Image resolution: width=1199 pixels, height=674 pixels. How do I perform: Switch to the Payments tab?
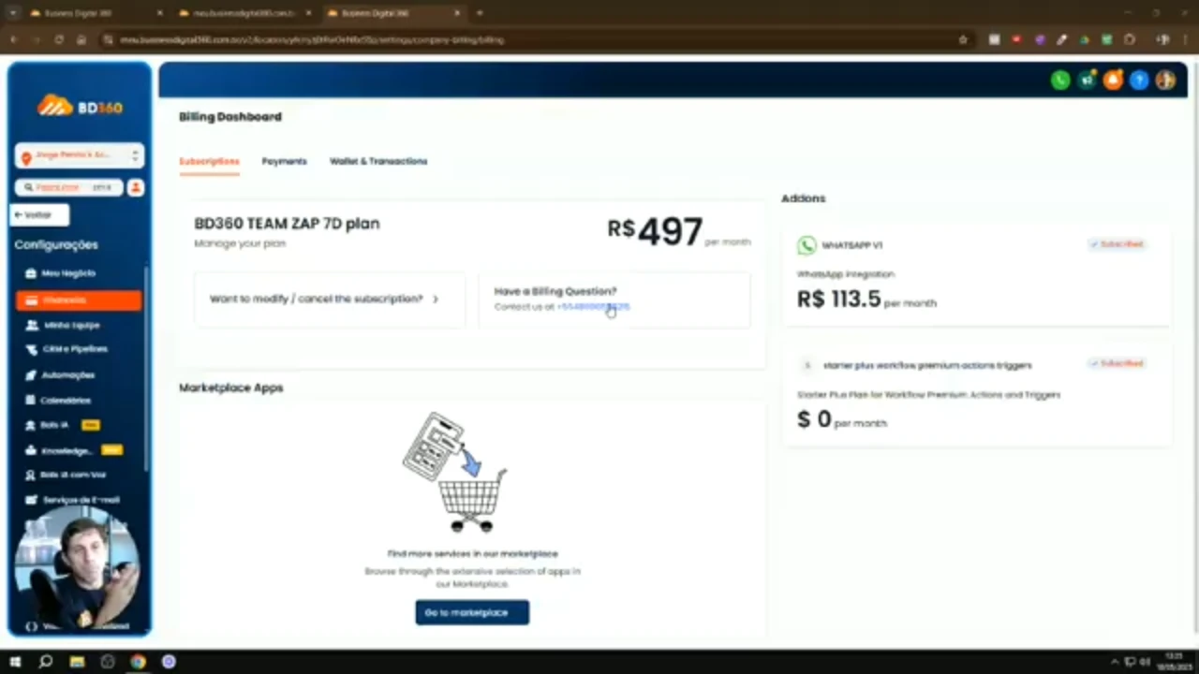coord(284,161)
